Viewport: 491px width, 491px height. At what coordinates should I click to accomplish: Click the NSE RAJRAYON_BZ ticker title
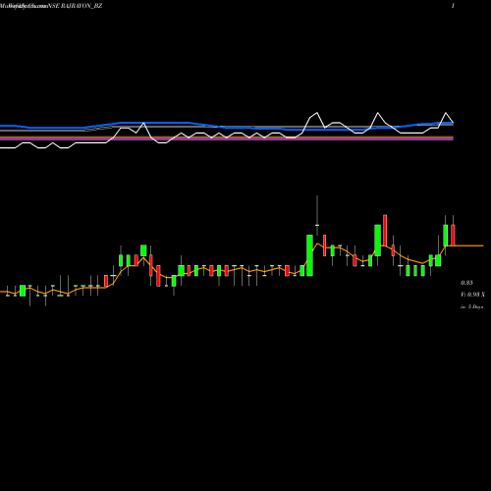coord(76,6)
